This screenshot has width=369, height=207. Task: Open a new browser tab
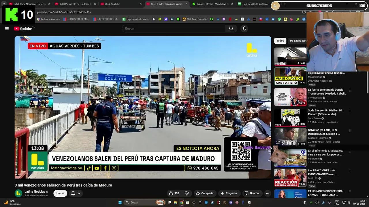(285, 4)
